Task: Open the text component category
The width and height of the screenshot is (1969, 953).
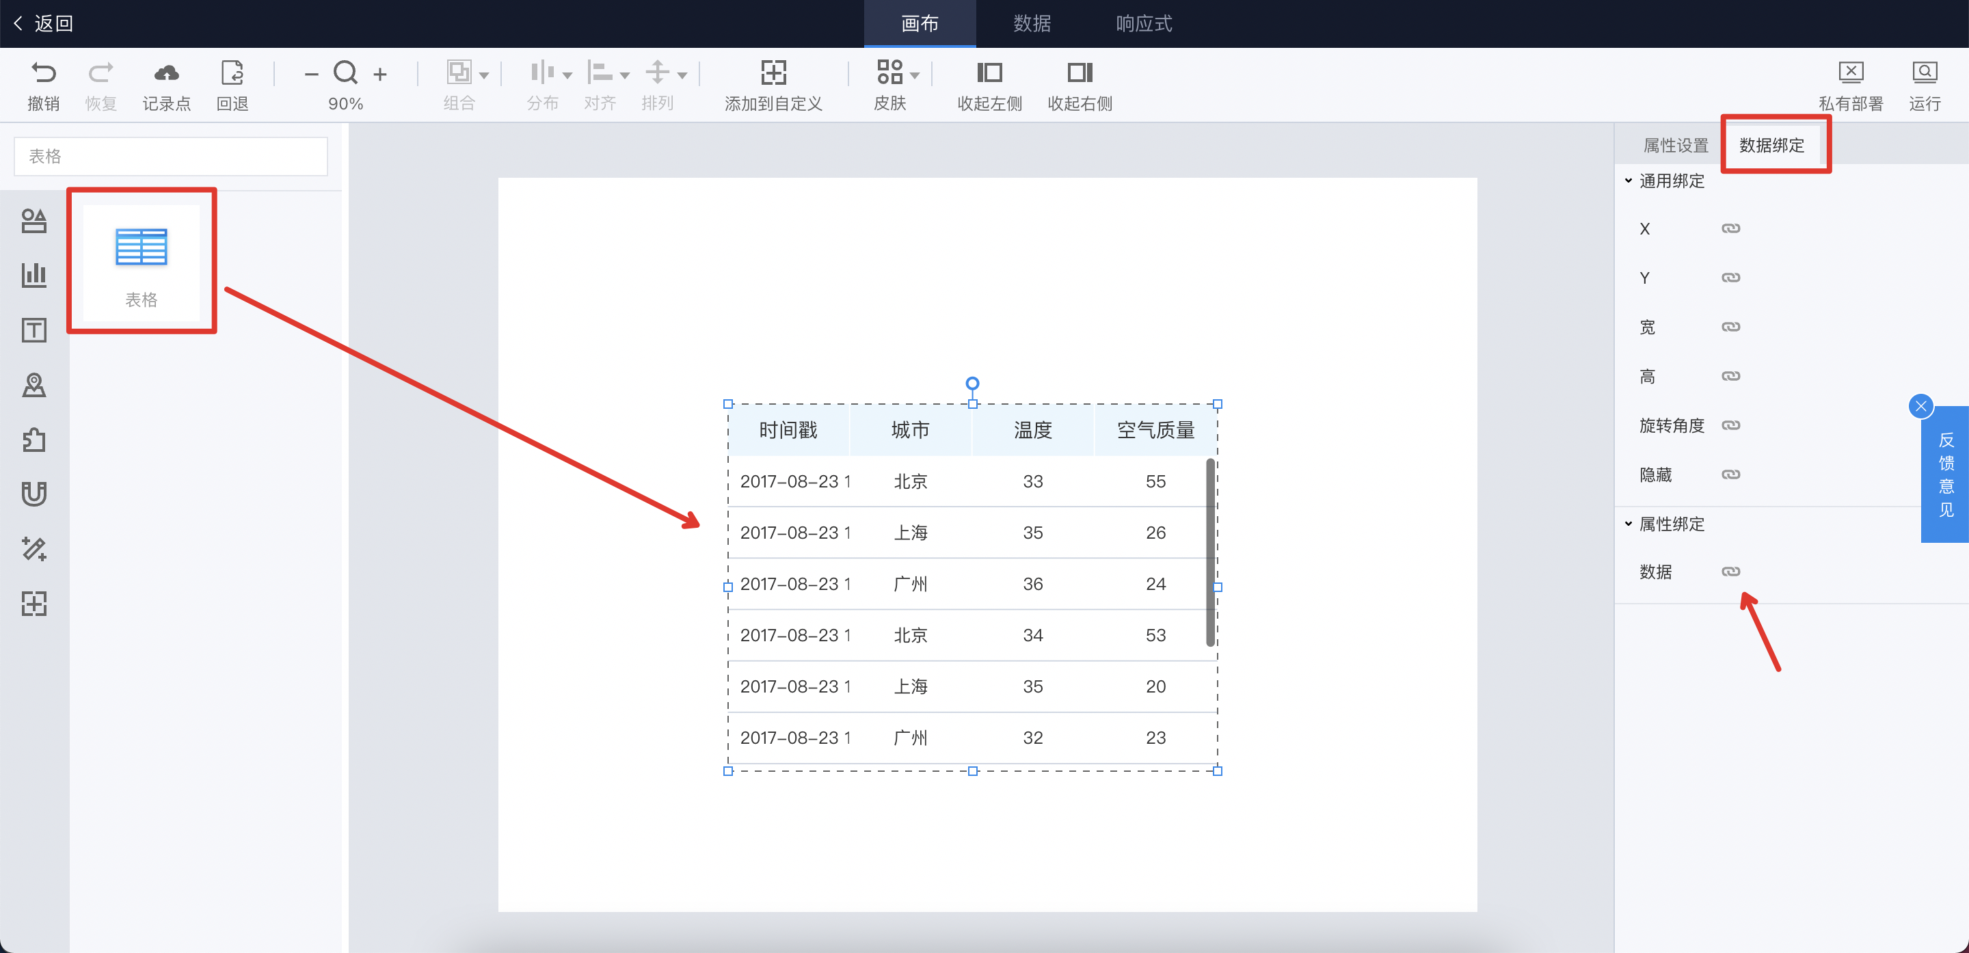Action: click(x=34, y=330)
